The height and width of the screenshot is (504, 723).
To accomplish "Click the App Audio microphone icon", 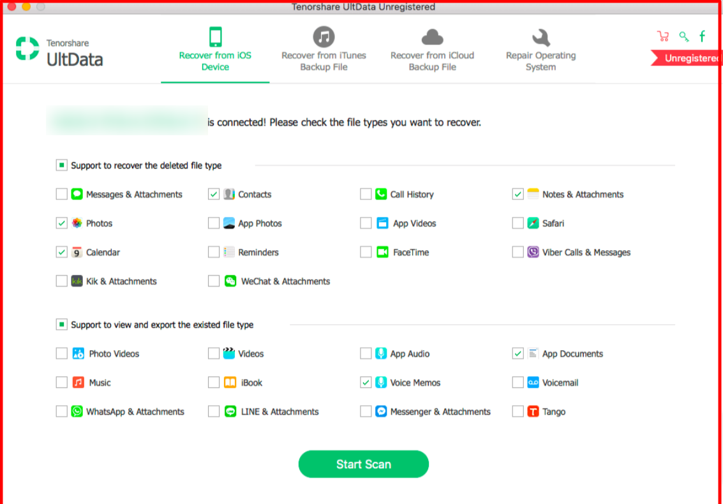I will click(381, 353).
